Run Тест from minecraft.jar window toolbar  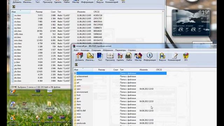pyautogui.click(x=100, y=57)
